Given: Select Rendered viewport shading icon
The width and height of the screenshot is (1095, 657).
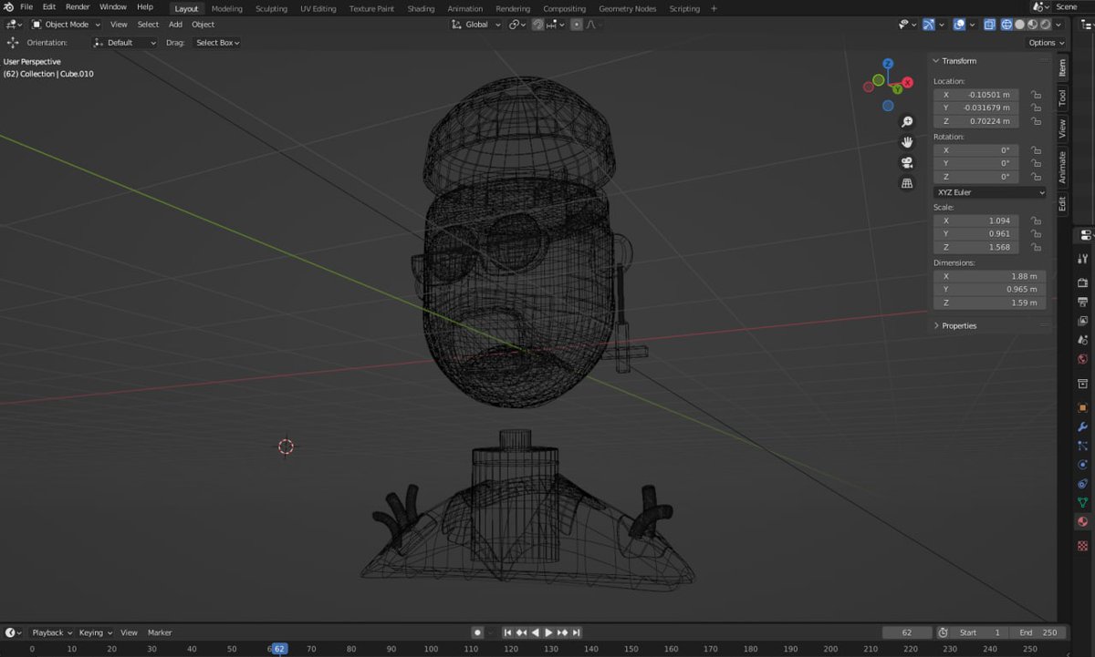Looking at the screenshot, I should [x=1046, y=25].
